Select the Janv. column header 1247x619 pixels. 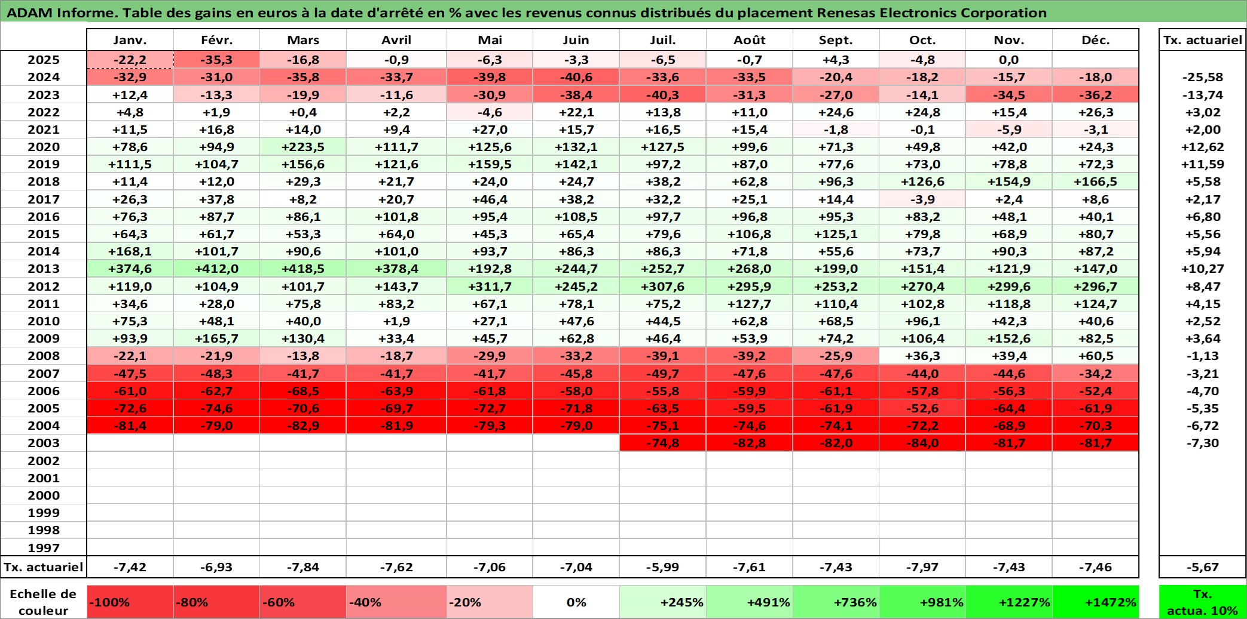pyautogui.click(x=130, y=40)
